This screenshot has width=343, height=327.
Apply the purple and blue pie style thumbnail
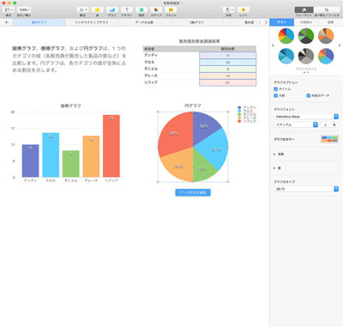click(x=326, y=56)
